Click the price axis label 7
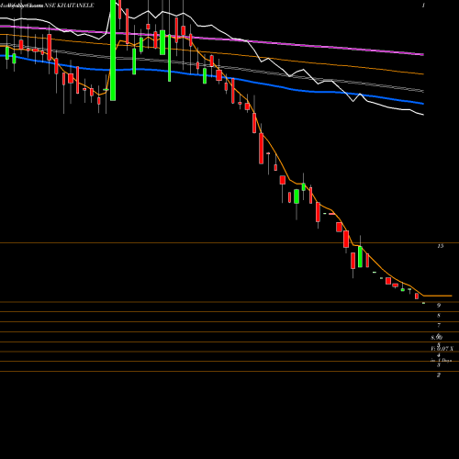459x459 pixels. tap(439, 325)
